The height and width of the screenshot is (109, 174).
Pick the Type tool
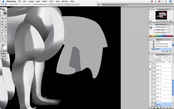pyautogui.click(x=5, y=33)
